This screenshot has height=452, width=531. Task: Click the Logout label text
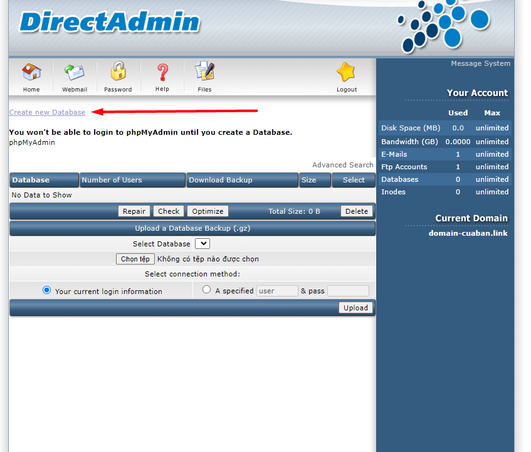347,90
